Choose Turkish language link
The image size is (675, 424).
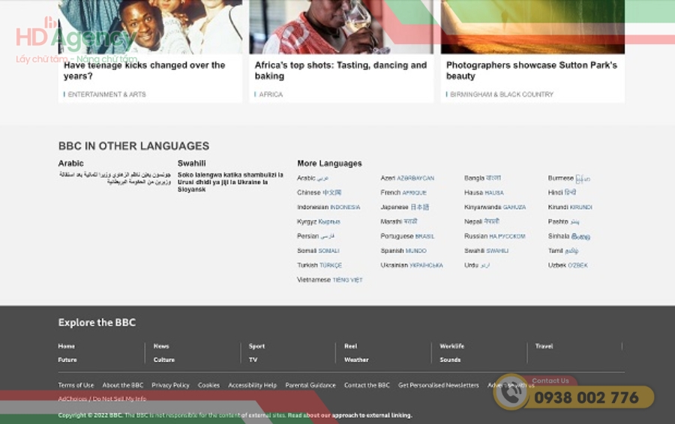(319, 266)
